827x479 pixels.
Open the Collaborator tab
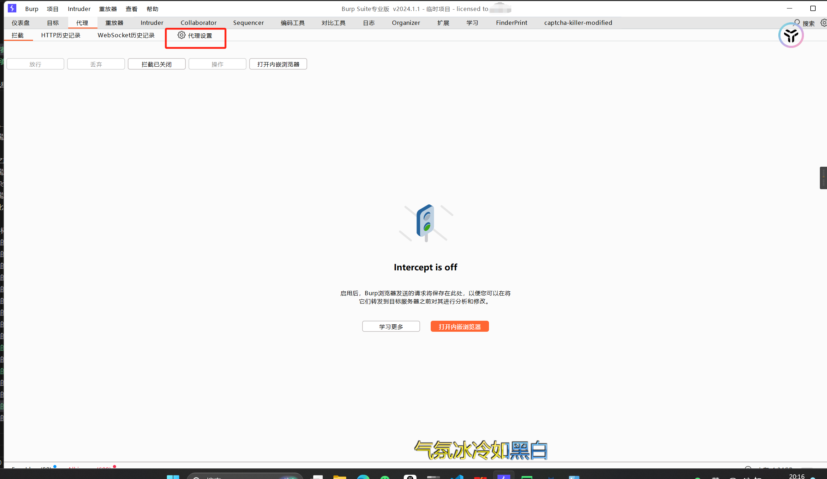click(x=198, y=23)
